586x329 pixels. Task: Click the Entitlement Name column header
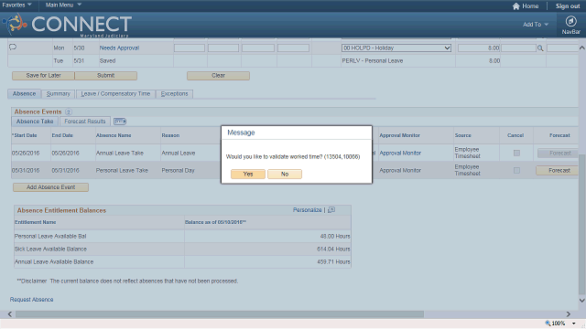[x=36, y=222]
